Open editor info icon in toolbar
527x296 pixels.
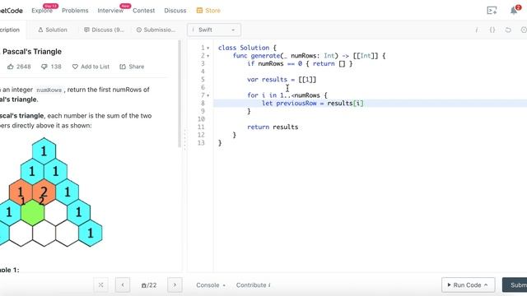click(x=477, y=30)
